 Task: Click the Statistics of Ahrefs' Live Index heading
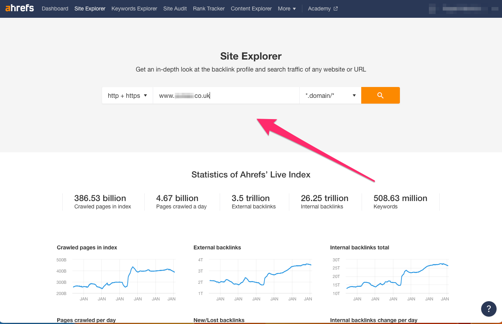click(251, 175)
